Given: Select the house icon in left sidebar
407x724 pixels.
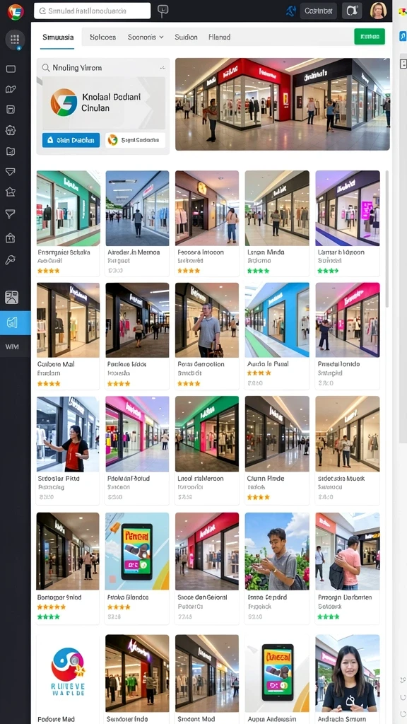Looking at the screenshot, I should [x=11, y=192].
